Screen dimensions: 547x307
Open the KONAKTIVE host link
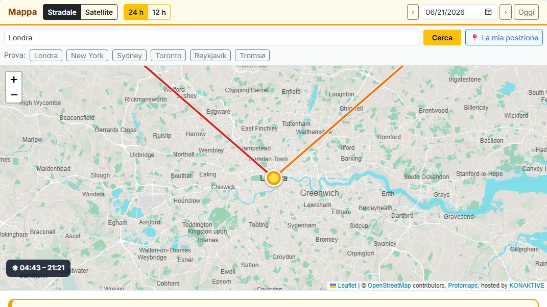527,286
